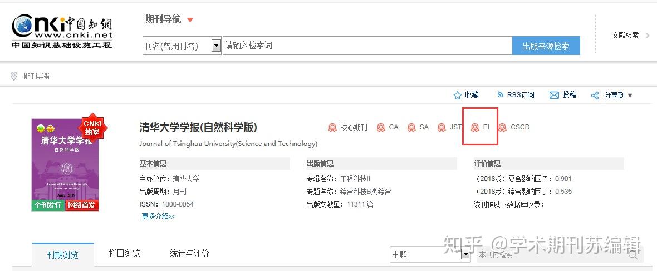Screen dimensions: 657x271
Task: Select the 刊期浏览 tab
Action: coord(63,255)
